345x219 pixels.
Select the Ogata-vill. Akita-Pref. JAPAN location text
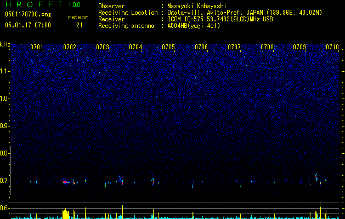pyautogui.click(x=245, y=13)
